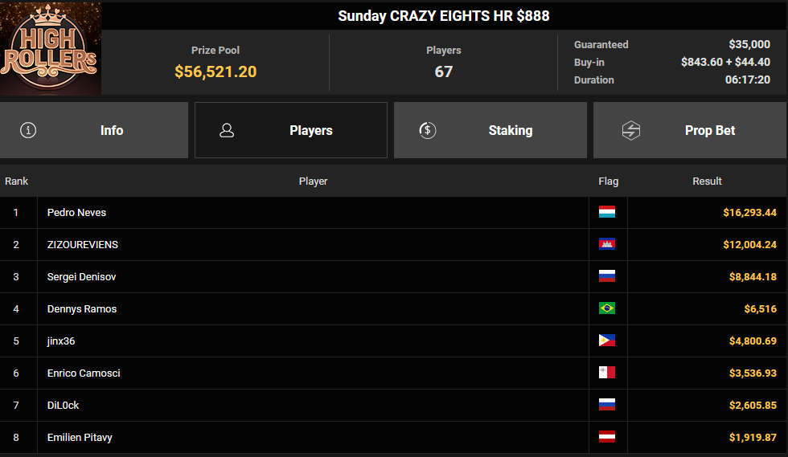This screenshot has height=457, width=788.
Task: Sort by the Result column header
Action: pyautogui.click(x=707, y=182)
